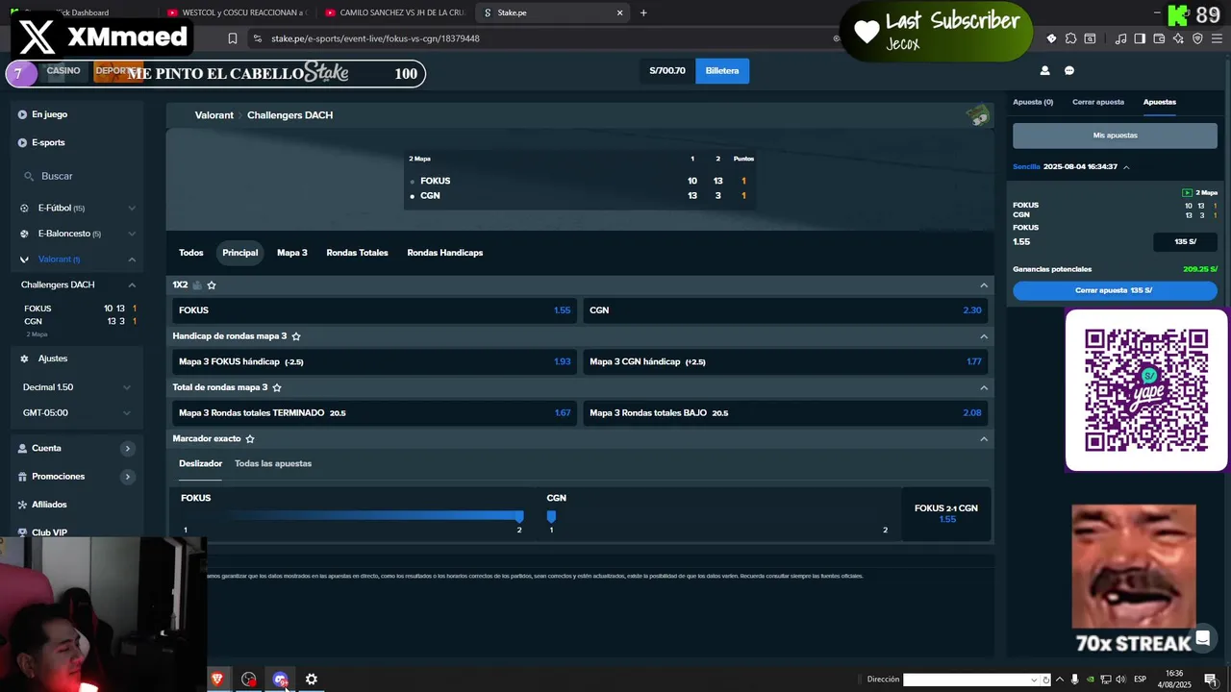Collapse the Sencilla bet slip entry chevron
The height and width of the screenshot is (692, 1231).
[x=1126, y=167]
